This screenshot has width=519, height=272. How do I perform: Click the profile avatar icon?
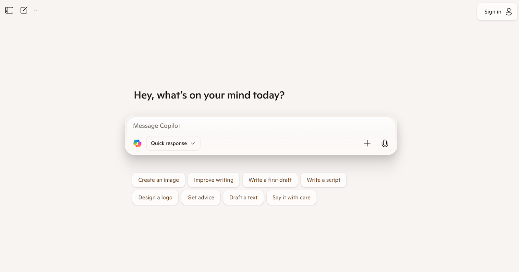coord(509,12)
